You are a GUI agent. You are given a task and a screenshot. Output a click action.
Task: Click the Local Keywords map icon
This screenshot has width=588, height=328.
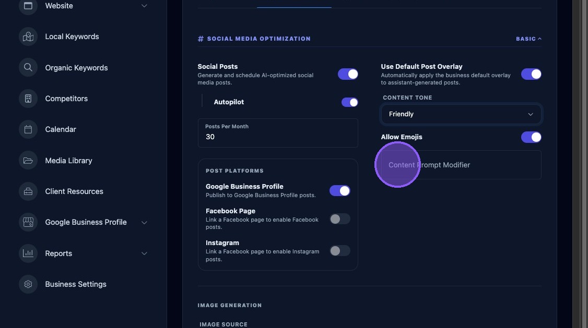point(28,37)
